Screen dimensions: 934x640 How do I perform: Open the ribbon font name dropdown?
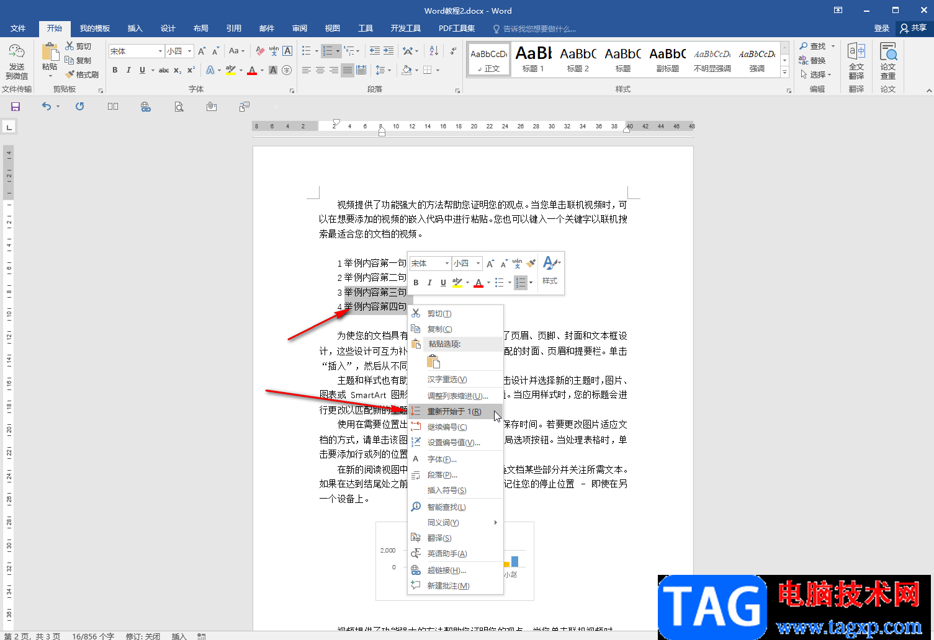click(x=160, y=51)
